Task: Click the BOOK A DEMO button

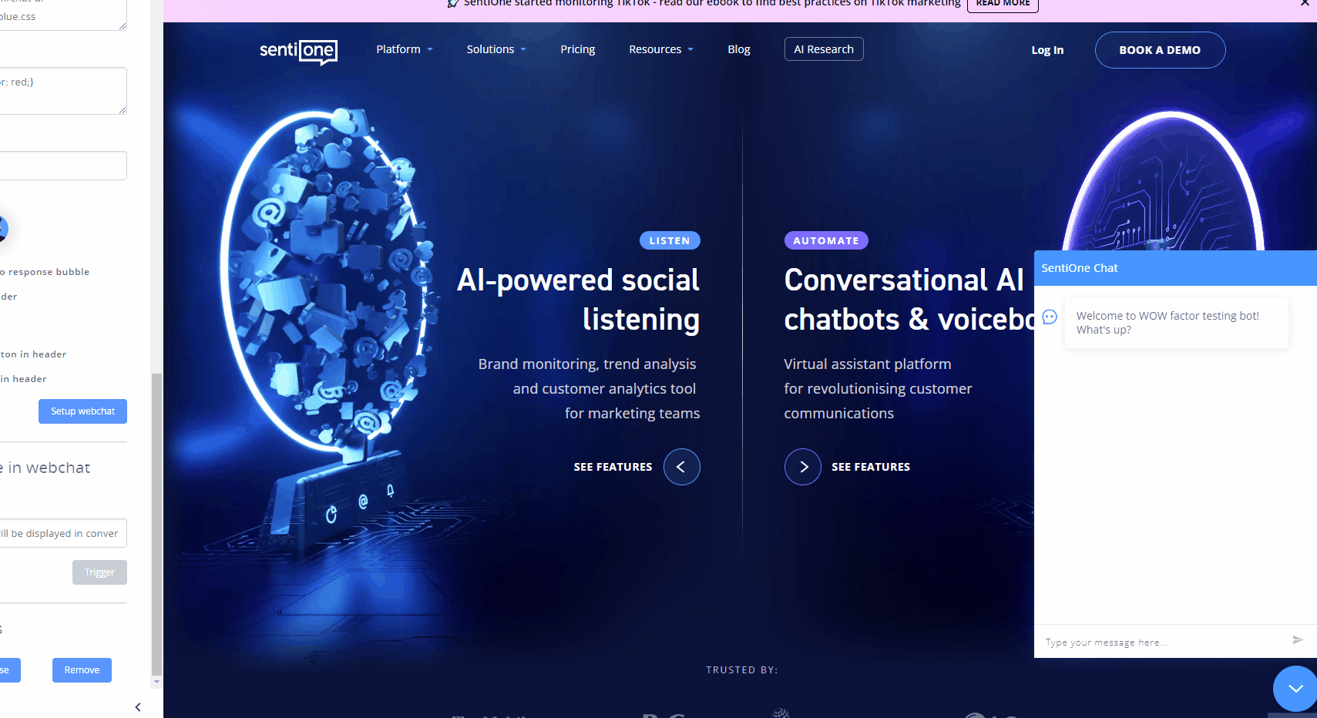Action: tap(1160, 50)
